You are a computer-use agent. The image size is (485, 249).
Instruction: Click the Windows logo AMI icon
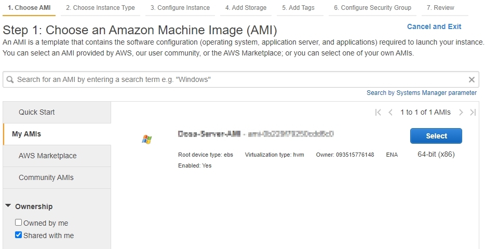[x=147, y=140]
